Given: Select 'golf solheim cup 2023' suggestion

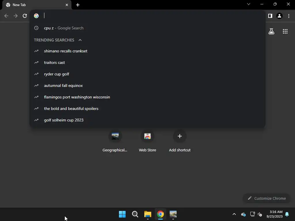Looking at the screenshot, I should tap(147, 120).
